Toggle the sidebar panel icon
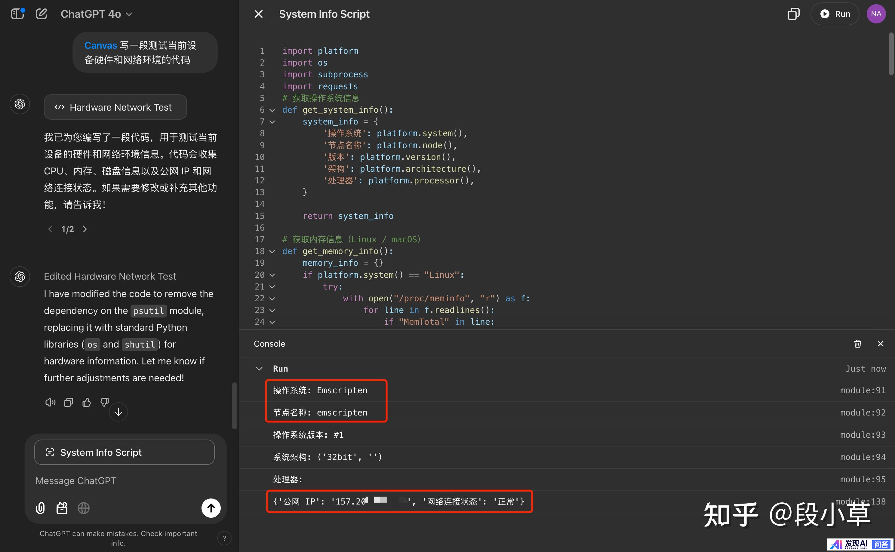The height and width of the screenshot is (552, 895). click(x=17, y=14)
